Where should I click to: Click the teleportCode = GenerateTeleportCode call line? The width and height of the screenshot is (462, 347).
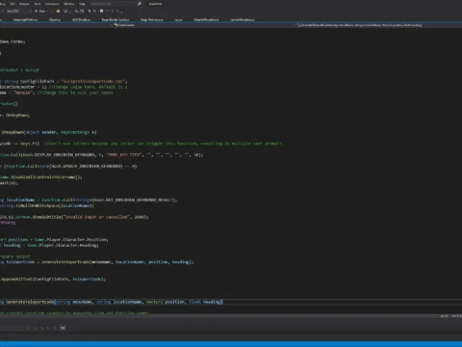click(x=97, y=262)
